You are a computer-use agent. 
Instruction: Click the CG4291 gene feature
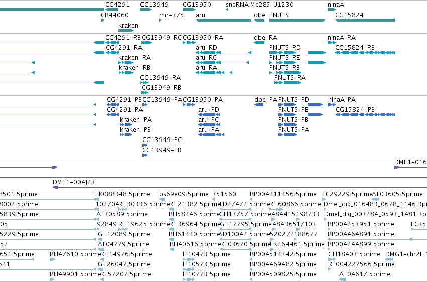click(x=112, y=10)
